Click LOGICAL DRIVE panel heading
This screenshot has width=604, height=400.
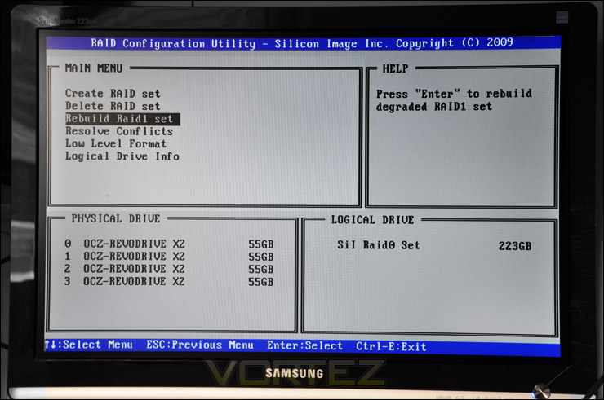tap(372, 220)
